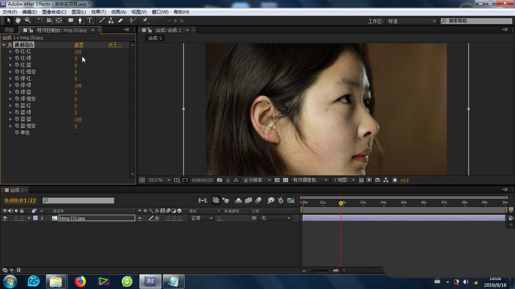Toggle title/action safe grid icon
This screenshot has height=289, width=515.
(x=176, y=180)
